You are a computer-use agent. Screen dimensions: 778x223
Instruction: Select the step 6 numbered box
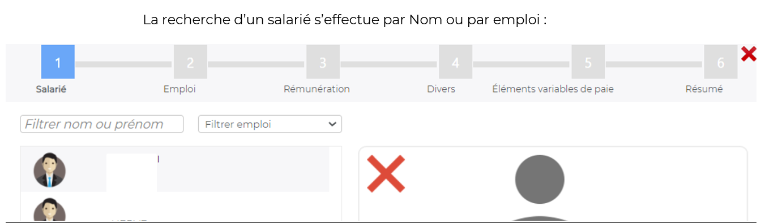(x=720, y=62)
